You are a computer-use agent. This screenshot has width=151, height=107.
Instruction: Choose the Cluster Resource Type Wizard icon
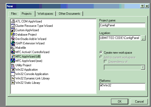coord(13,26)
